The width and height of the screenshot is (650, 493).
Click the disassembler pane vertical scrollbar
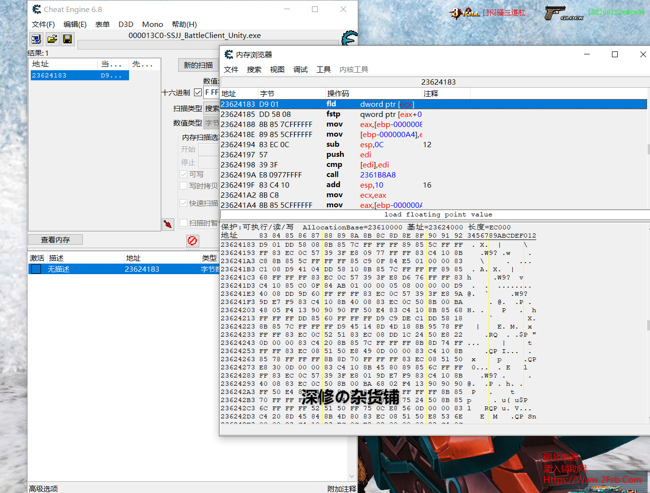(x=648, y=150)
